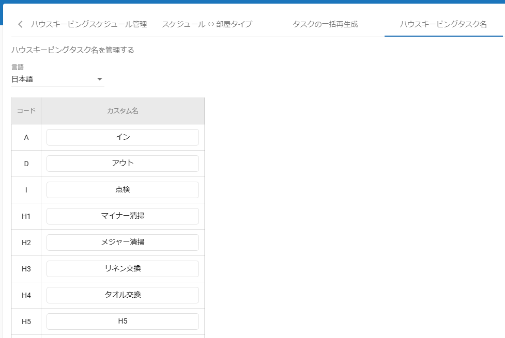Select the code cell A
This screenshot has height=338, width=505.
tap(26, 137)
